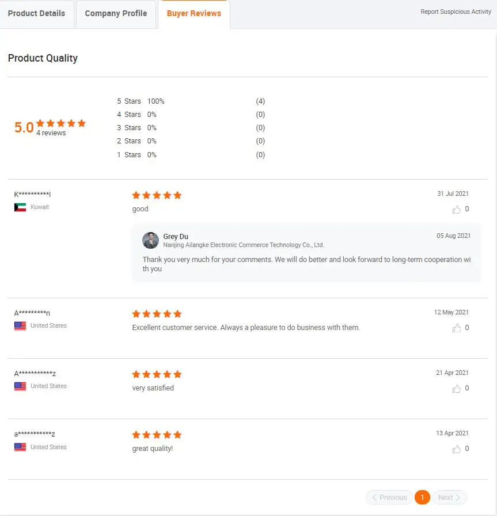497x516 pixels.
Task: Click Grey Du's profile avatar
Action: (x=151, y=240)
